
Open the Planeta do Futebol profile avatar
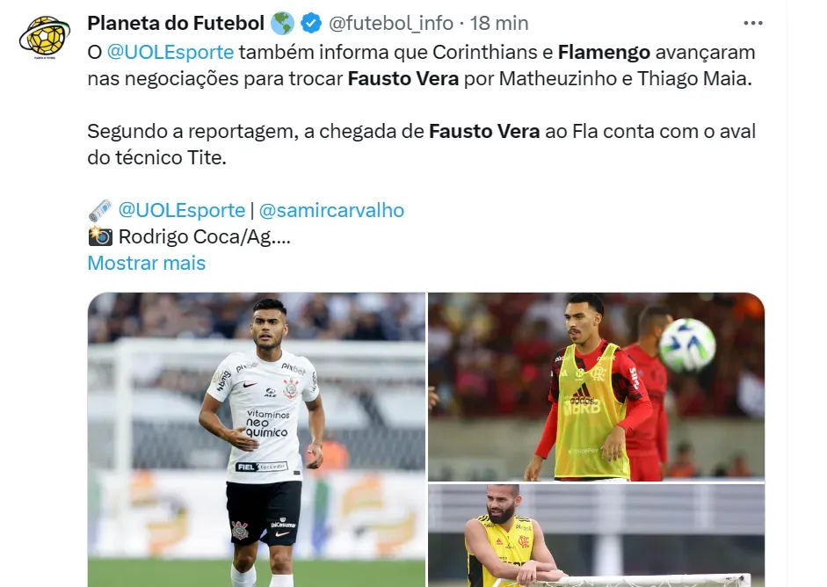(x=44, y=36)
